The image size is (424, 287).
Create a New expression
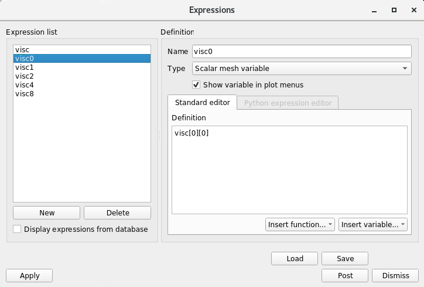46,212
